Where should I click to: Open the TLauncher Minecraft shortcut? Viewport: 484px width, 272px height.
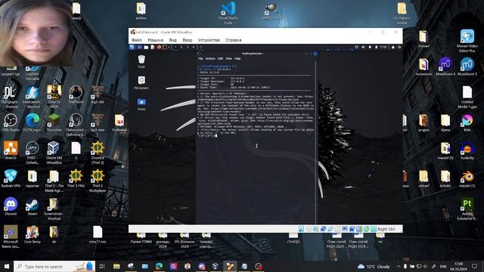[x=54, y=122]
